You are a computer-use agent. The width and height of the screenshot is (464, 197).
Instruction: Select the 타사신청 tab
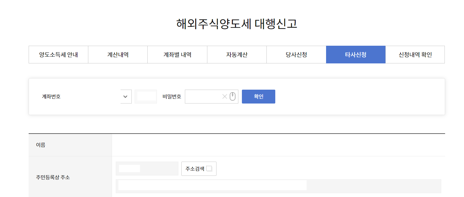tap(356, 55)
